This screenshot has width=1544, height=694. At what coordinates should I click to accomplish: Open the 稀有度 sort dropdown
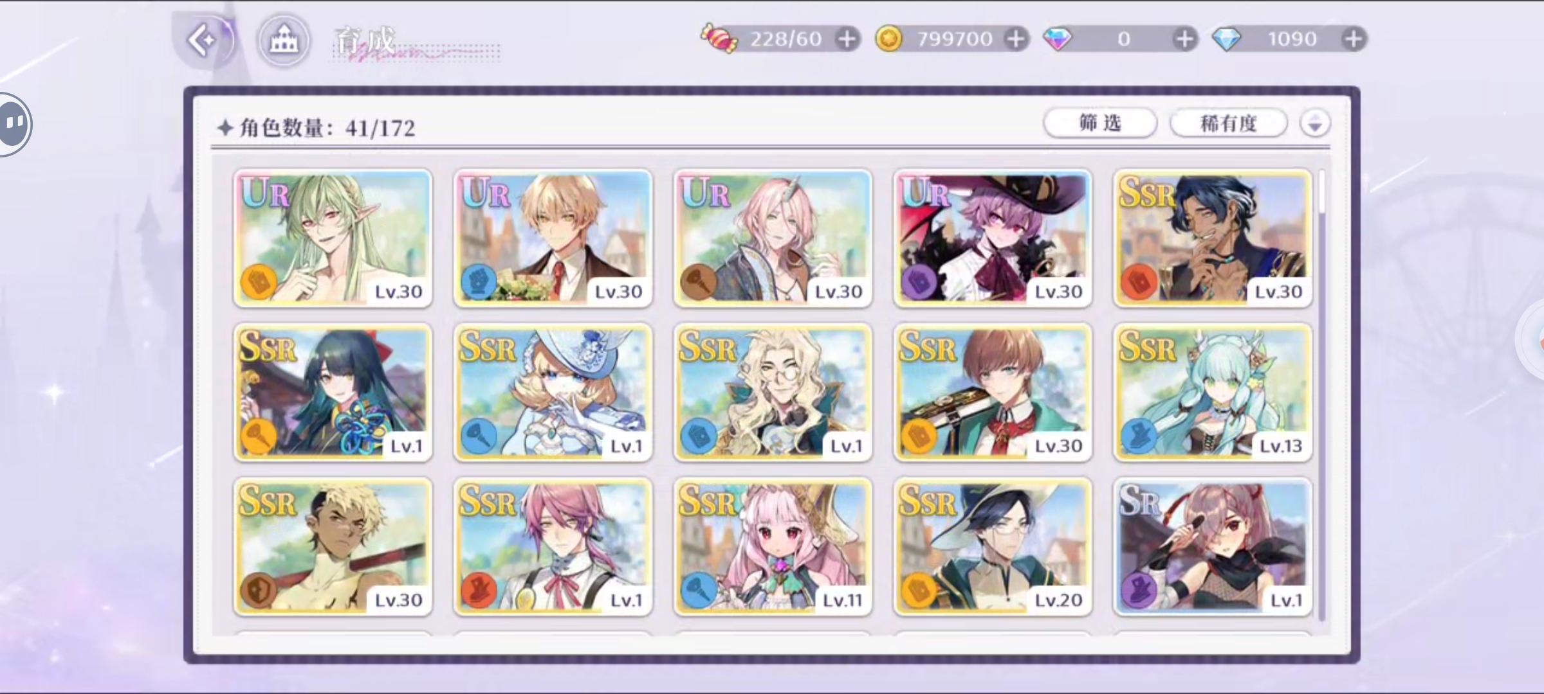1228,123
